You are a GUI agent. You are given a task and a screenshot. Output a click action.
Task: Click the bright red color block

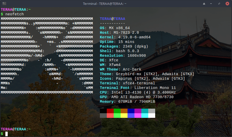[110, 116]
